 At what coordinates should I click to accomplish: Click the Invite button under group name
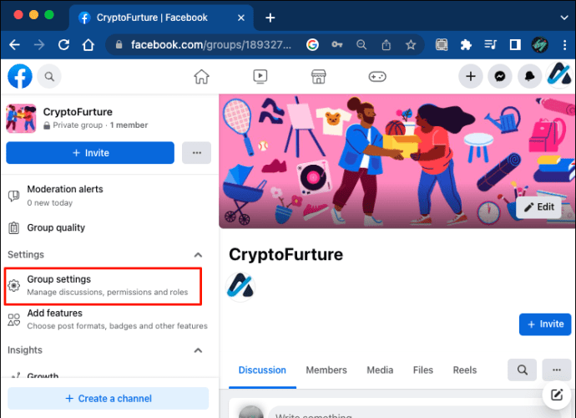[x=545, y=324]
